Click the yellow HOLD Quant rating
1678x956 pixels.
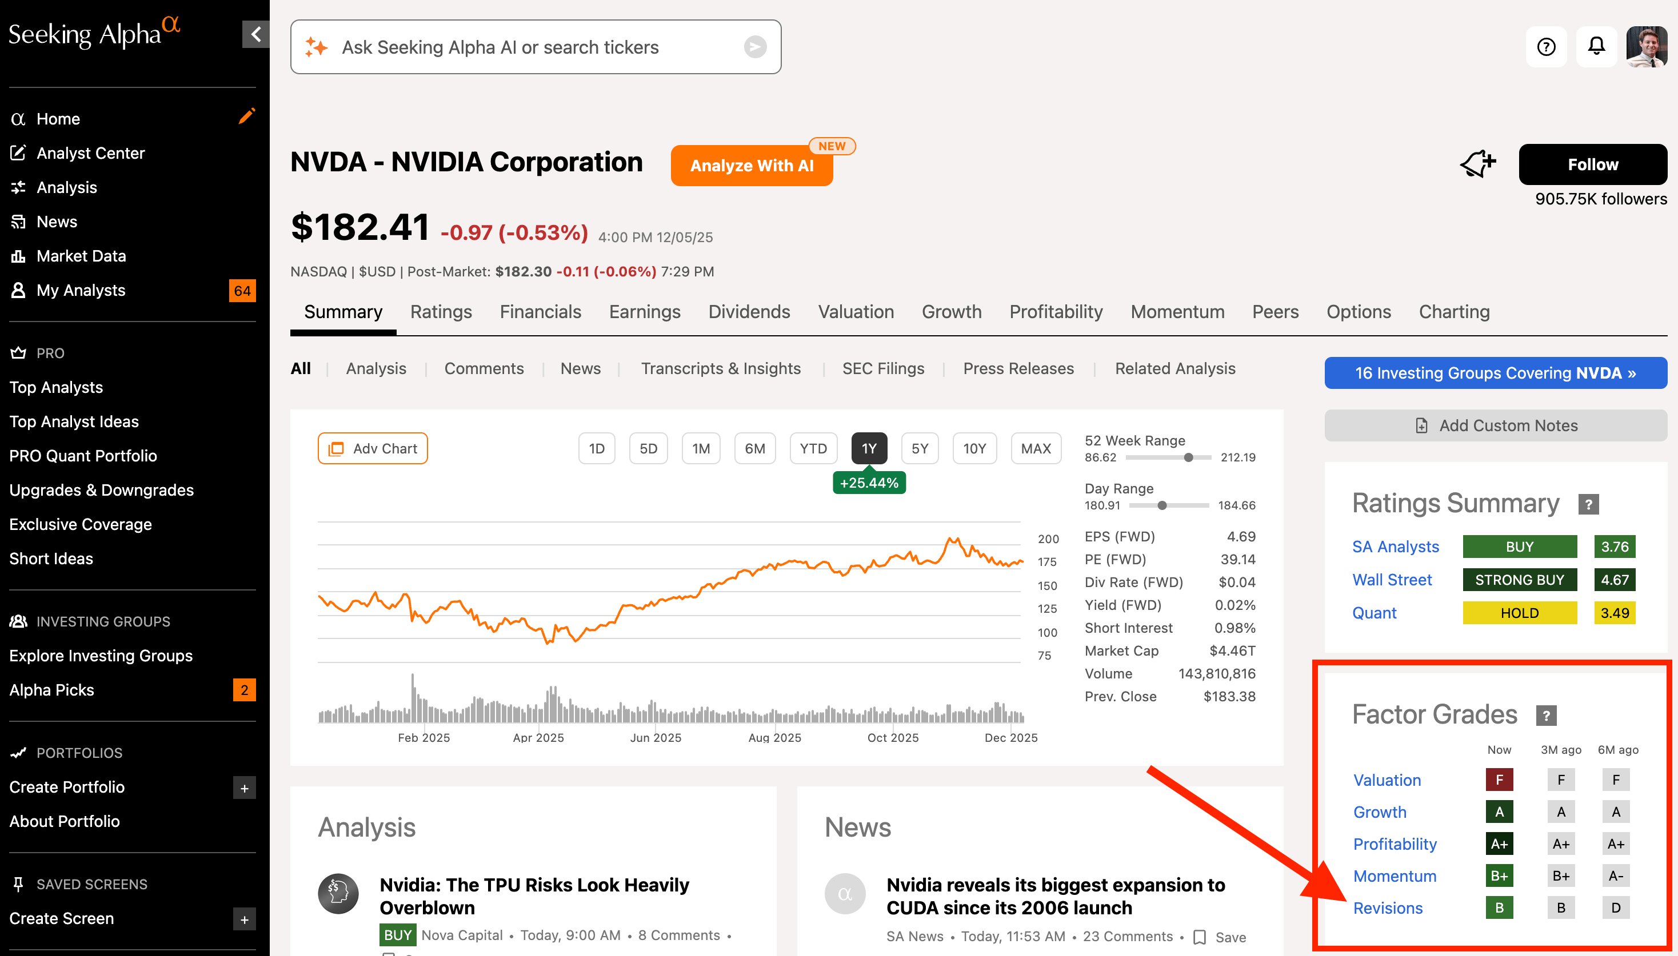tap(1519, 613)
